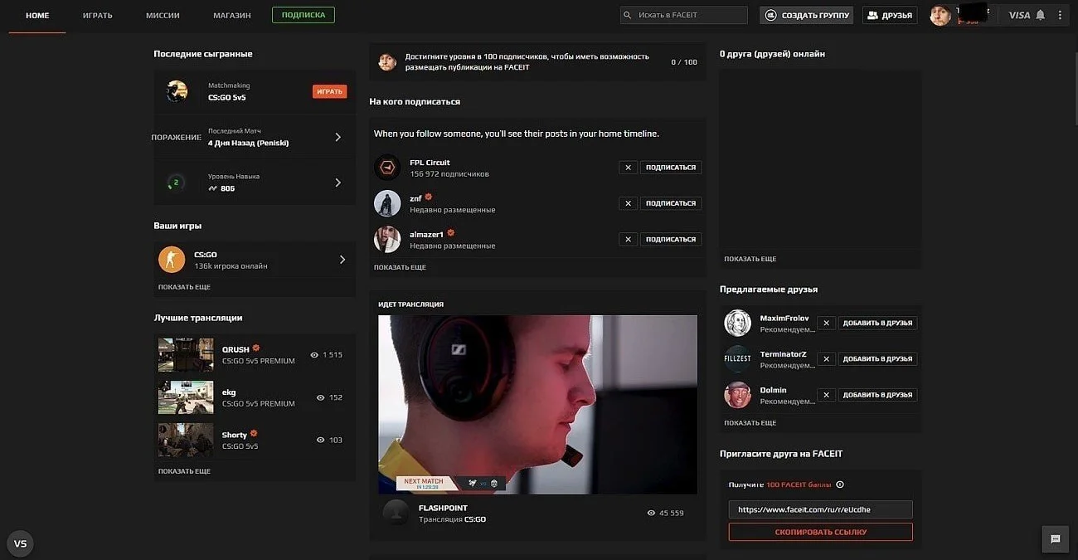Click the FLASHPOINT stream title

(x=443, y=508)
